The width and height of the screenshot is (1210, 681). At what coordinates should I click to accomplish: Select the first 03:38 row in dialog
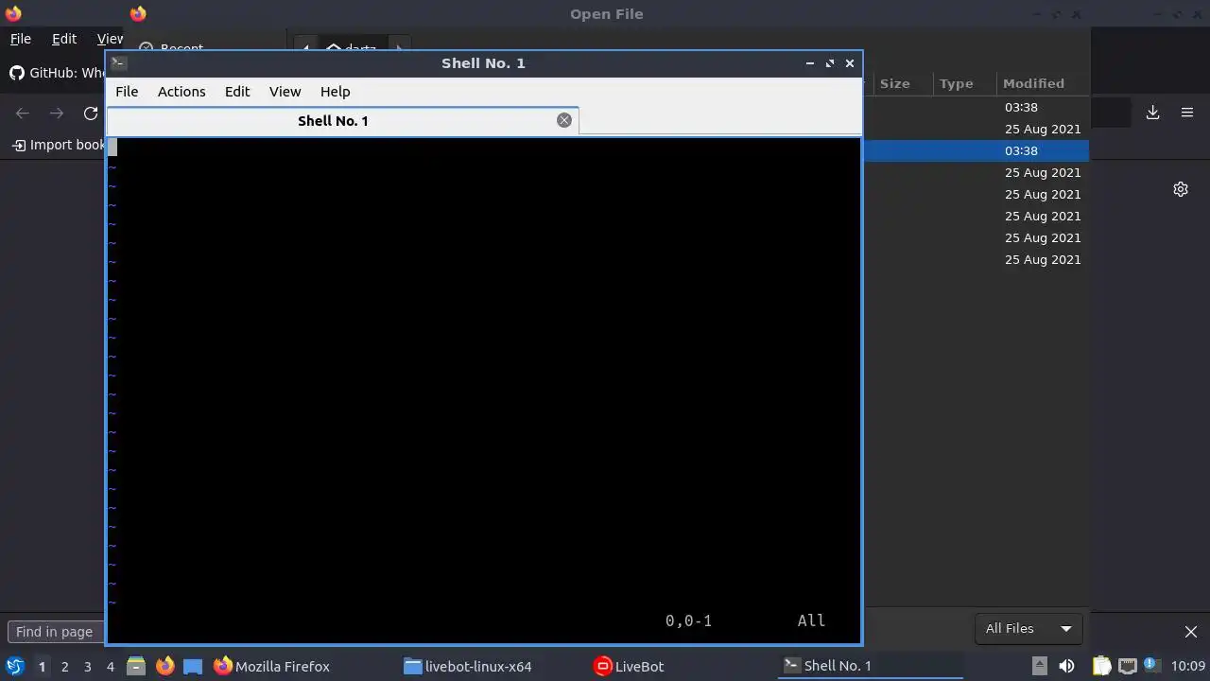976,107
